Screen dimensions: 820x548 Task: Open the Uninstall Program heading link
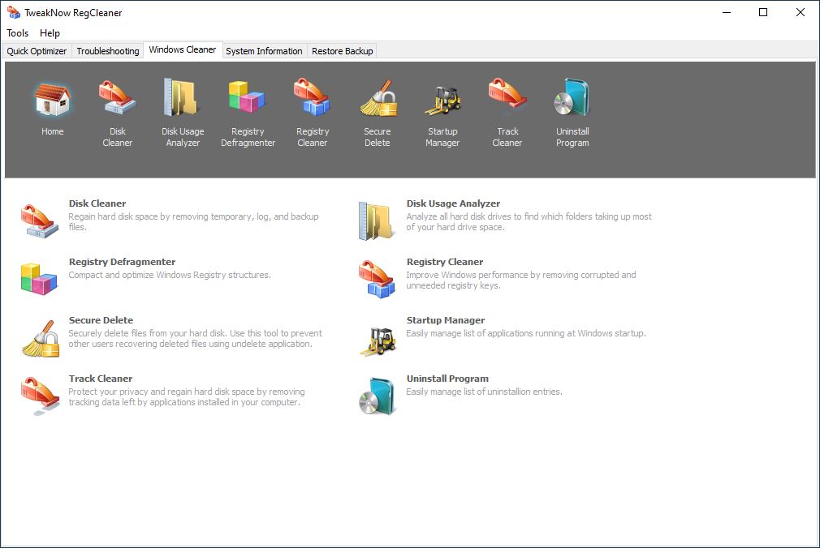click(x=447, y=379)
